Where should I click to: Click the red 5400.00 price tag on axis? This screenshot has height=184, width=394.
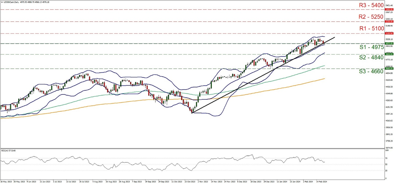point(388,9)
